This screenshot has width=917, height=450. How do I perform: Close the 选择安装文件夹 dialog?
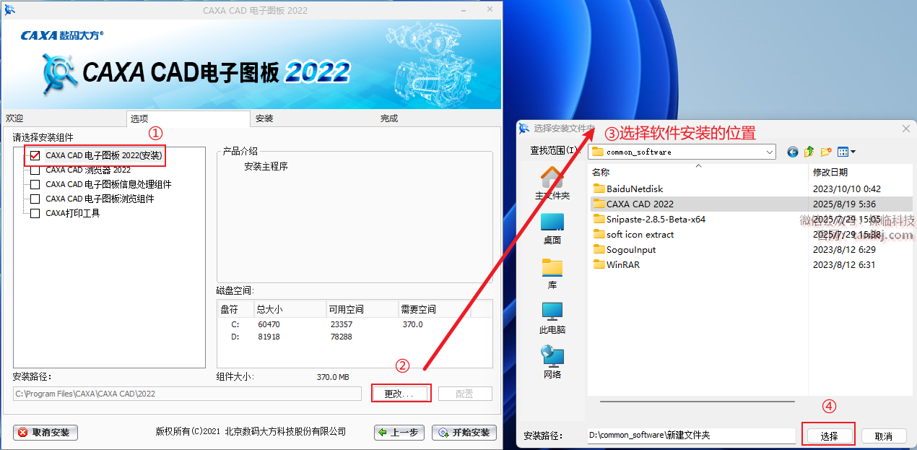(906, 129)
